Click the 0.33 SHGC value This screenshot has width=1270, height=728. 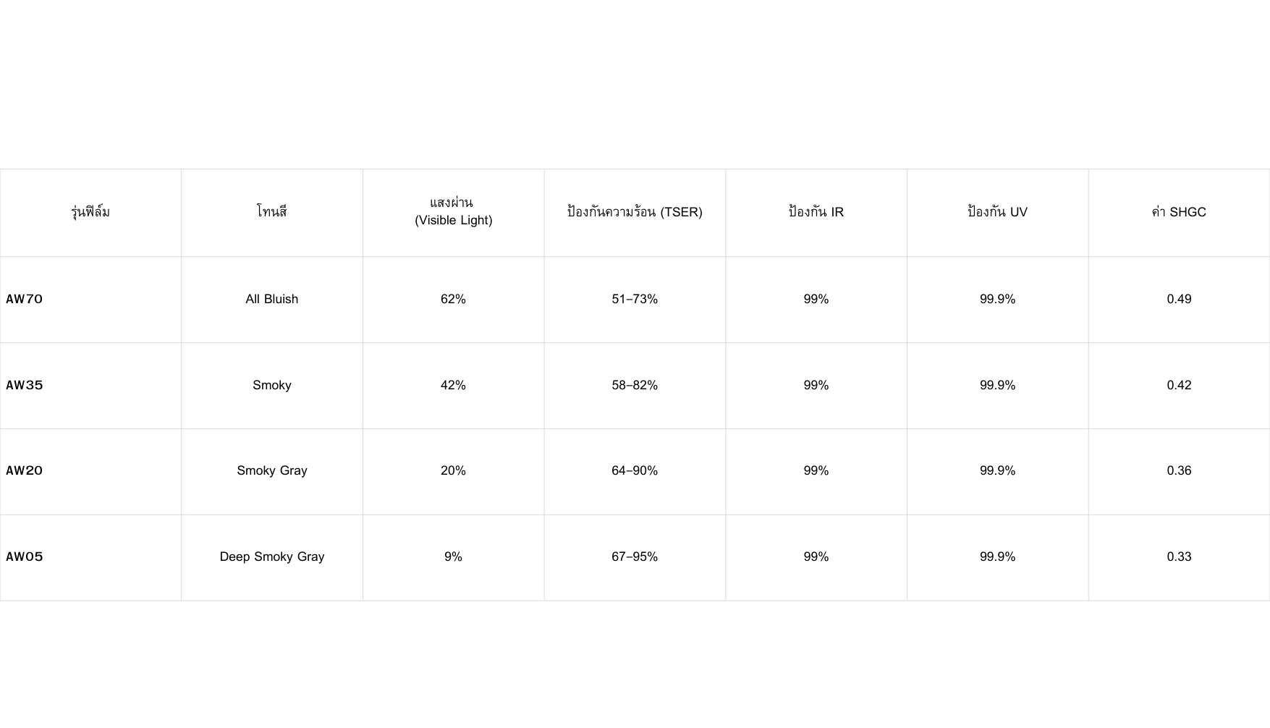click(1179, 557)
